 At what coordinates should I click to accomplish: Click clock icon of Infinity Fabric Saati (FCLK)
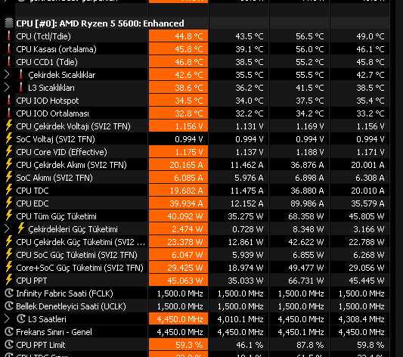[x=9, y=293]
